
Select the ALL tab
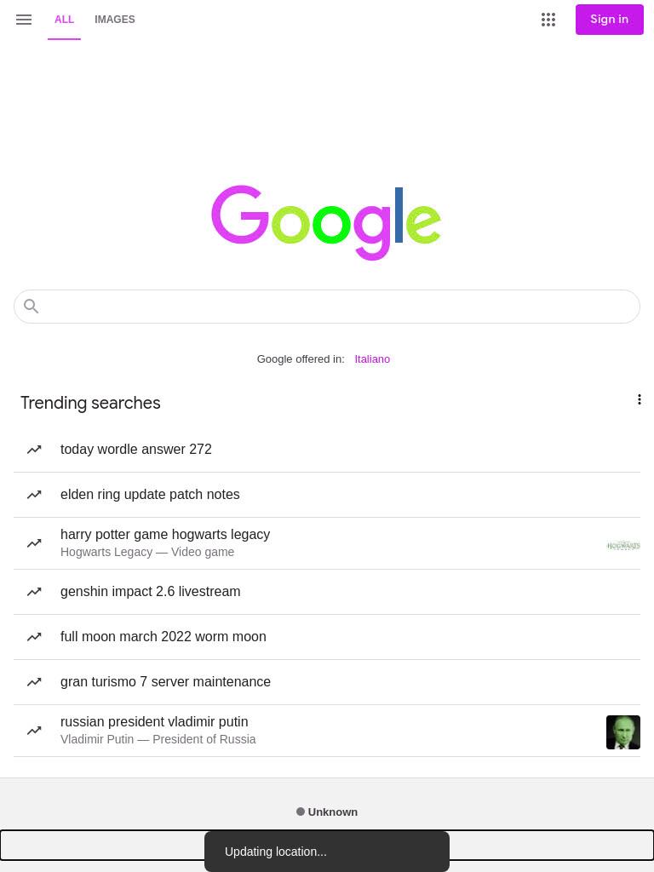point(64,20)
